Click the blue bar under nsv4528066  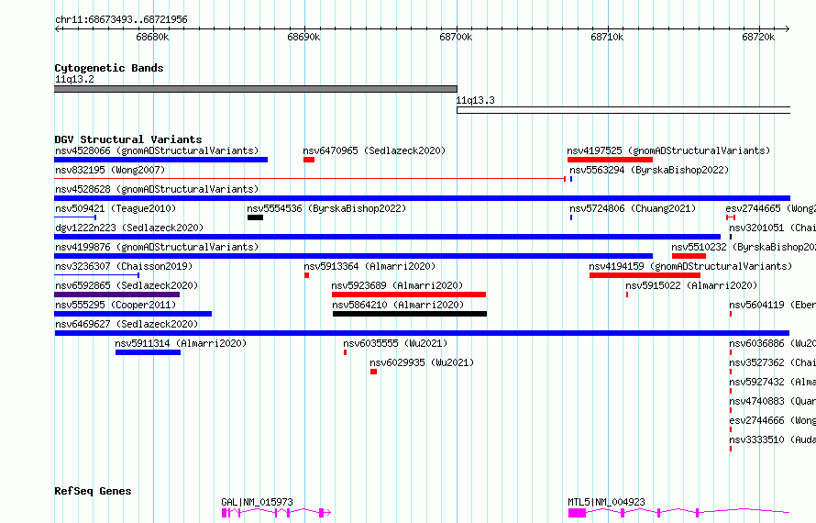click(x=160, y=160)
